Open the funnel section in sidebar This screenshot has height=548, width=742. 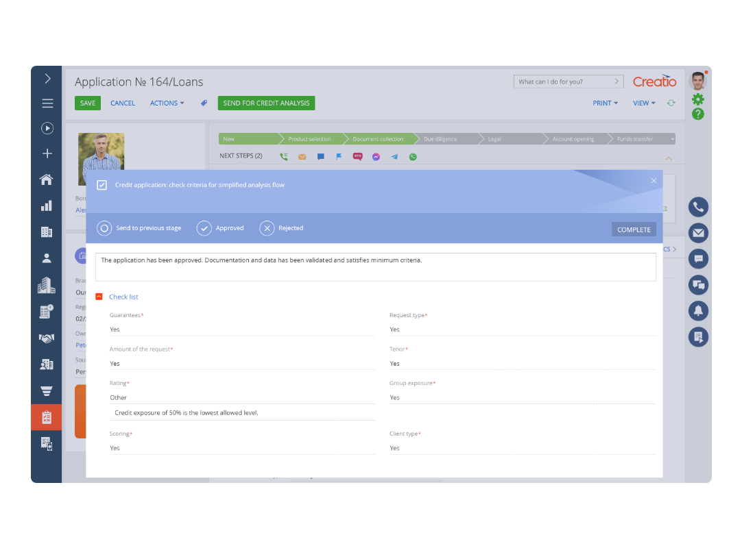pos(47,390)
